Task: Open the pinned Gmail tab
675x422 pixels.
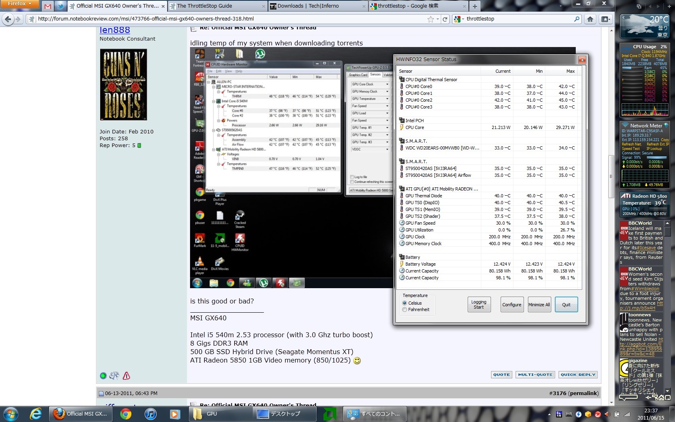Action: click(48, 6)
